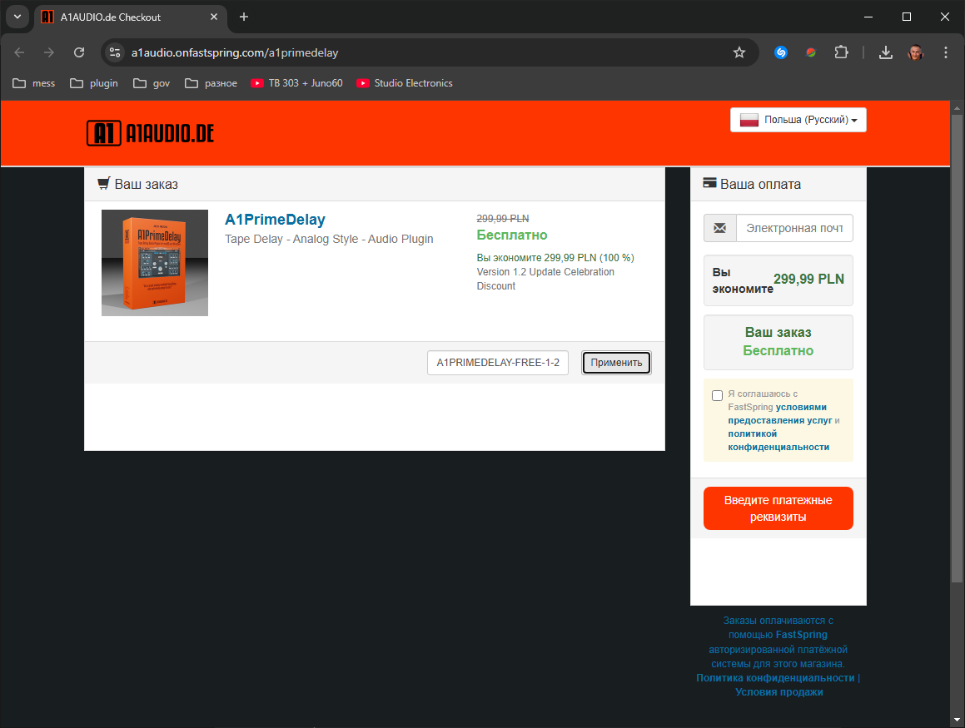
Task: Click Введите платежные реквизиты button
Action: click(778, 508)
